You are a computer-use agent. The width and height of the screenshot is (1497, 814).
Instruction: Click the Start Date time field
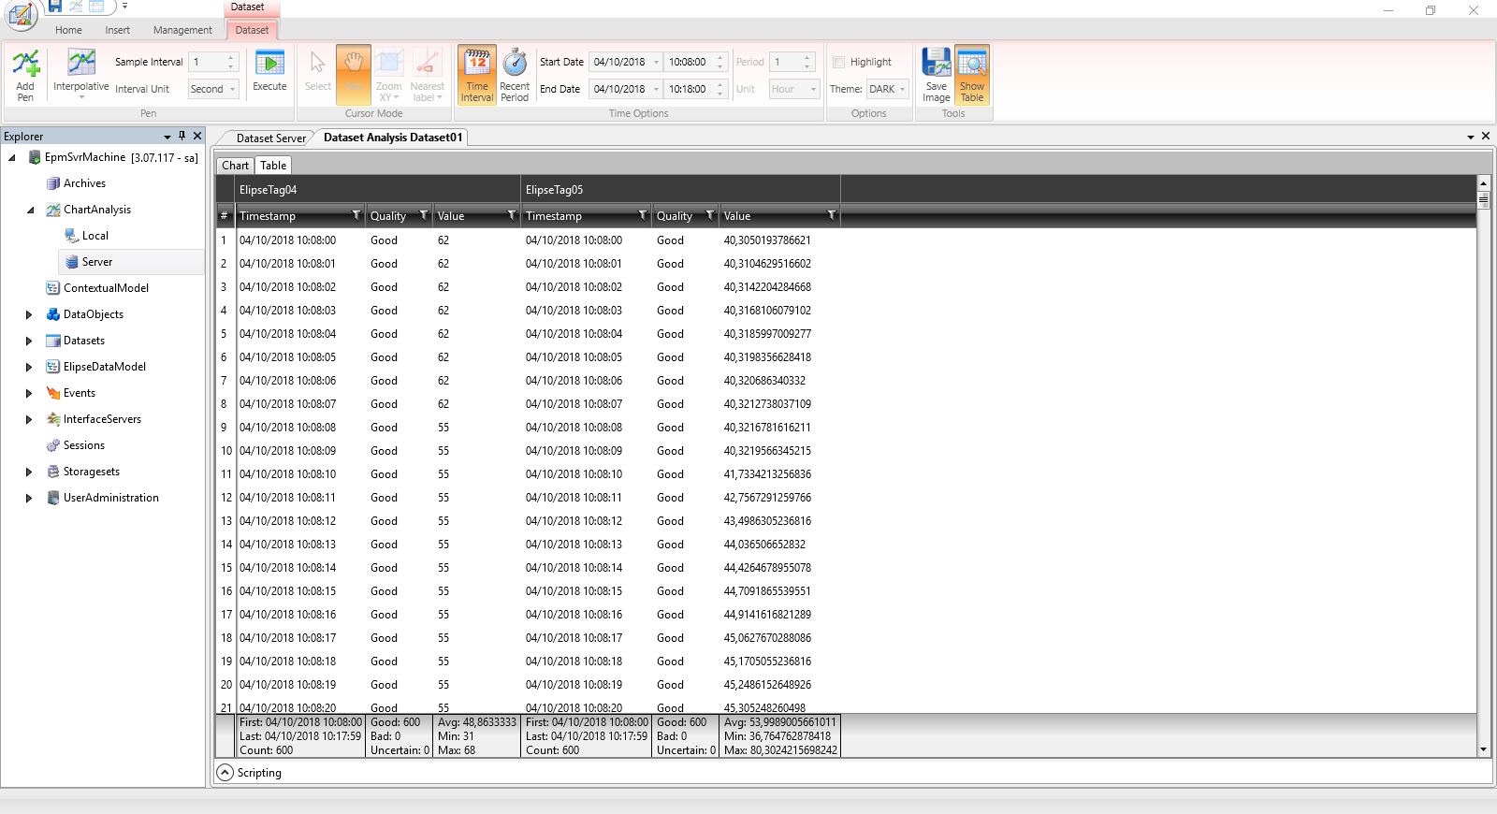pos(689,62)
